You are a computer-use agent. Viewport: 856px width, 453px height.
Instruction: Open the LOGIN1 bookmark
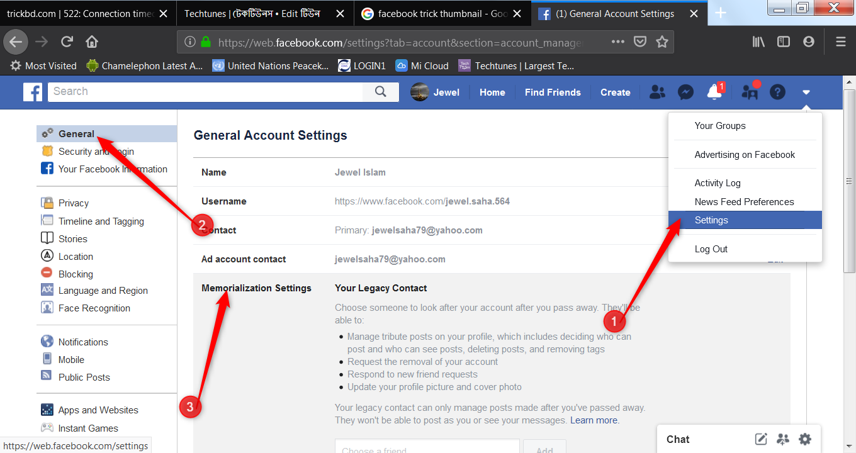362,65
